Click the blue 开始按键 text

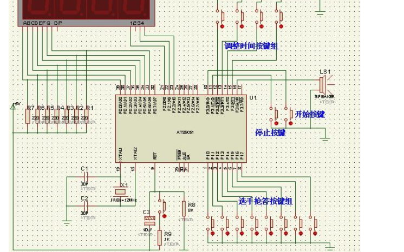310,114
